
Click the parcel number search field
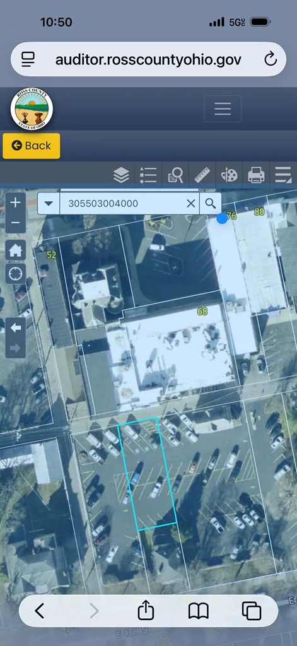point(122,204)
